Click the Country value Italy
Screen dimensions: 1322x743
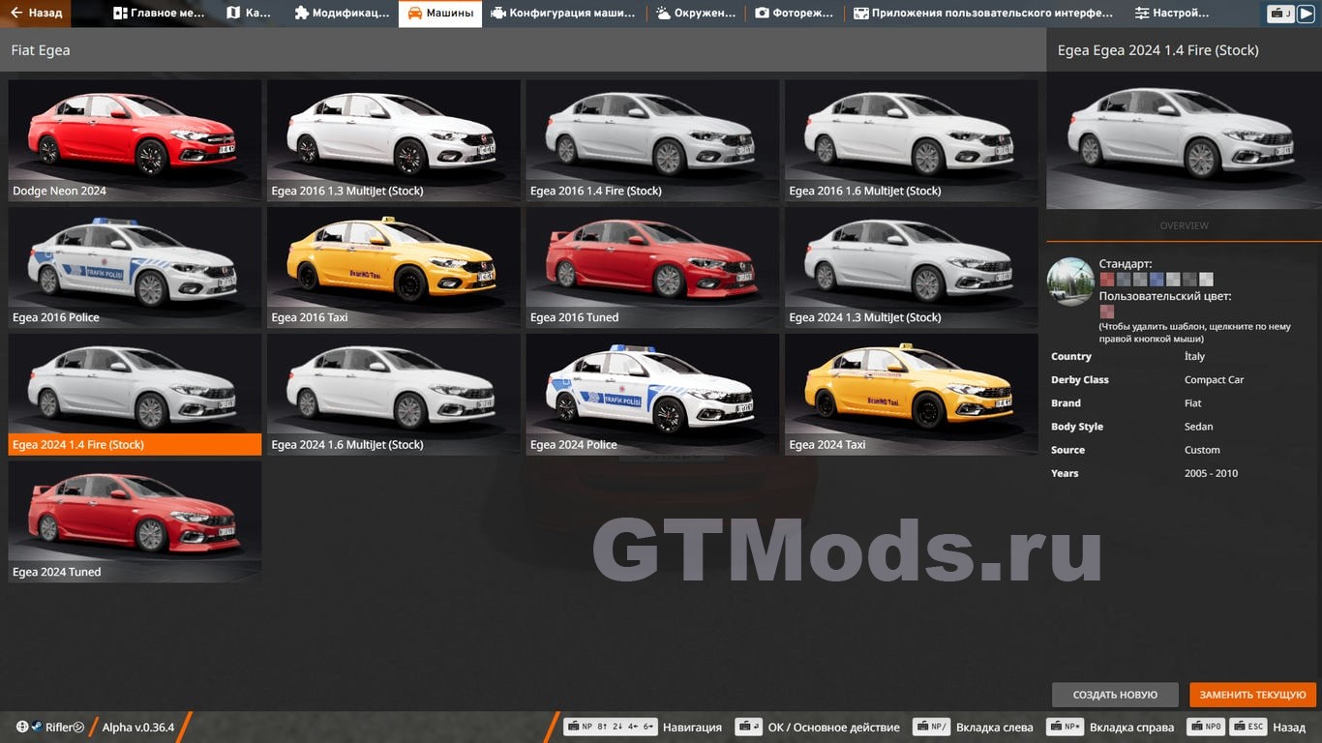tap(1194, 357)
